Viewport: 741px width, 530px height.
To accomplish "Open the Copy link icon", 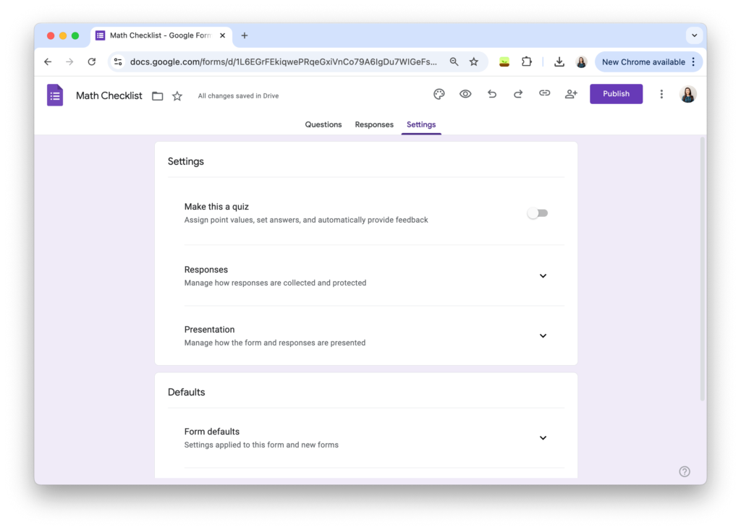I will (544, 94).
